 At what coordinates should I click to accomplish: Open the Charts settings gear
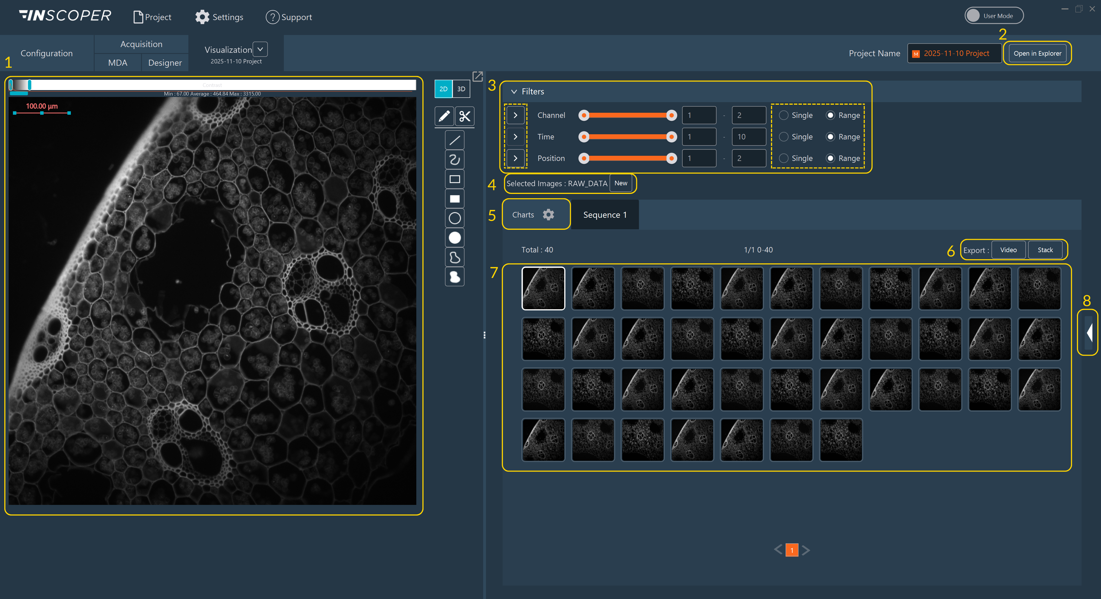(x=548, y=215)
